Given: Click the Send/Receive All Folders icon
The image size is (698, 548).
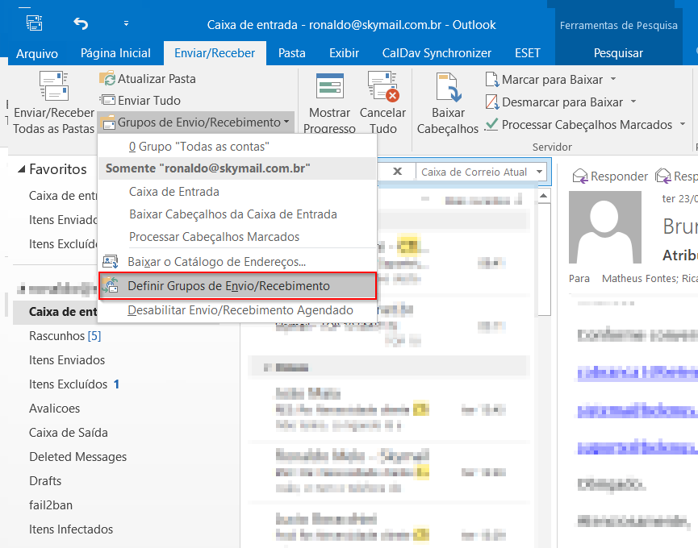Looking at the screenshot, I should (53, 87).
